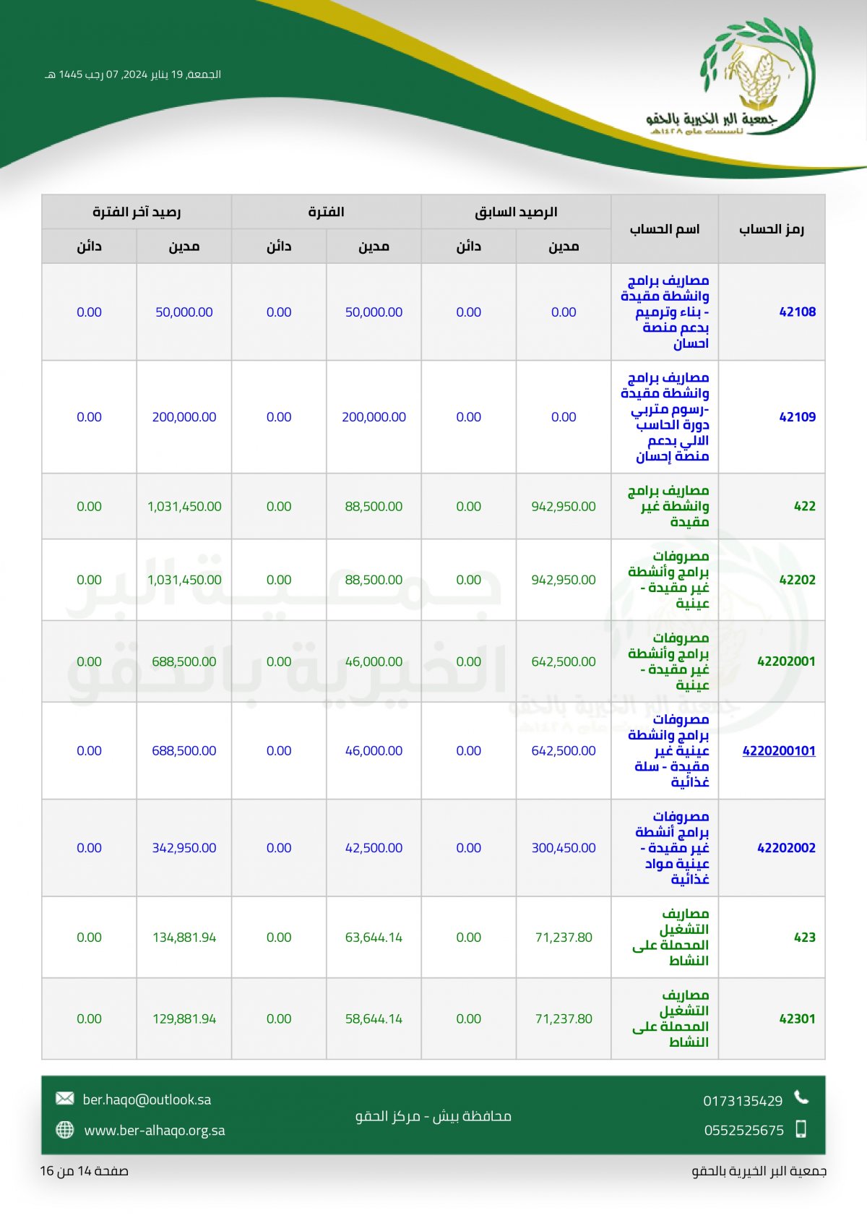Screen dimensions: 867x1226
Task: Click account code 42301
Action: 798,1019
